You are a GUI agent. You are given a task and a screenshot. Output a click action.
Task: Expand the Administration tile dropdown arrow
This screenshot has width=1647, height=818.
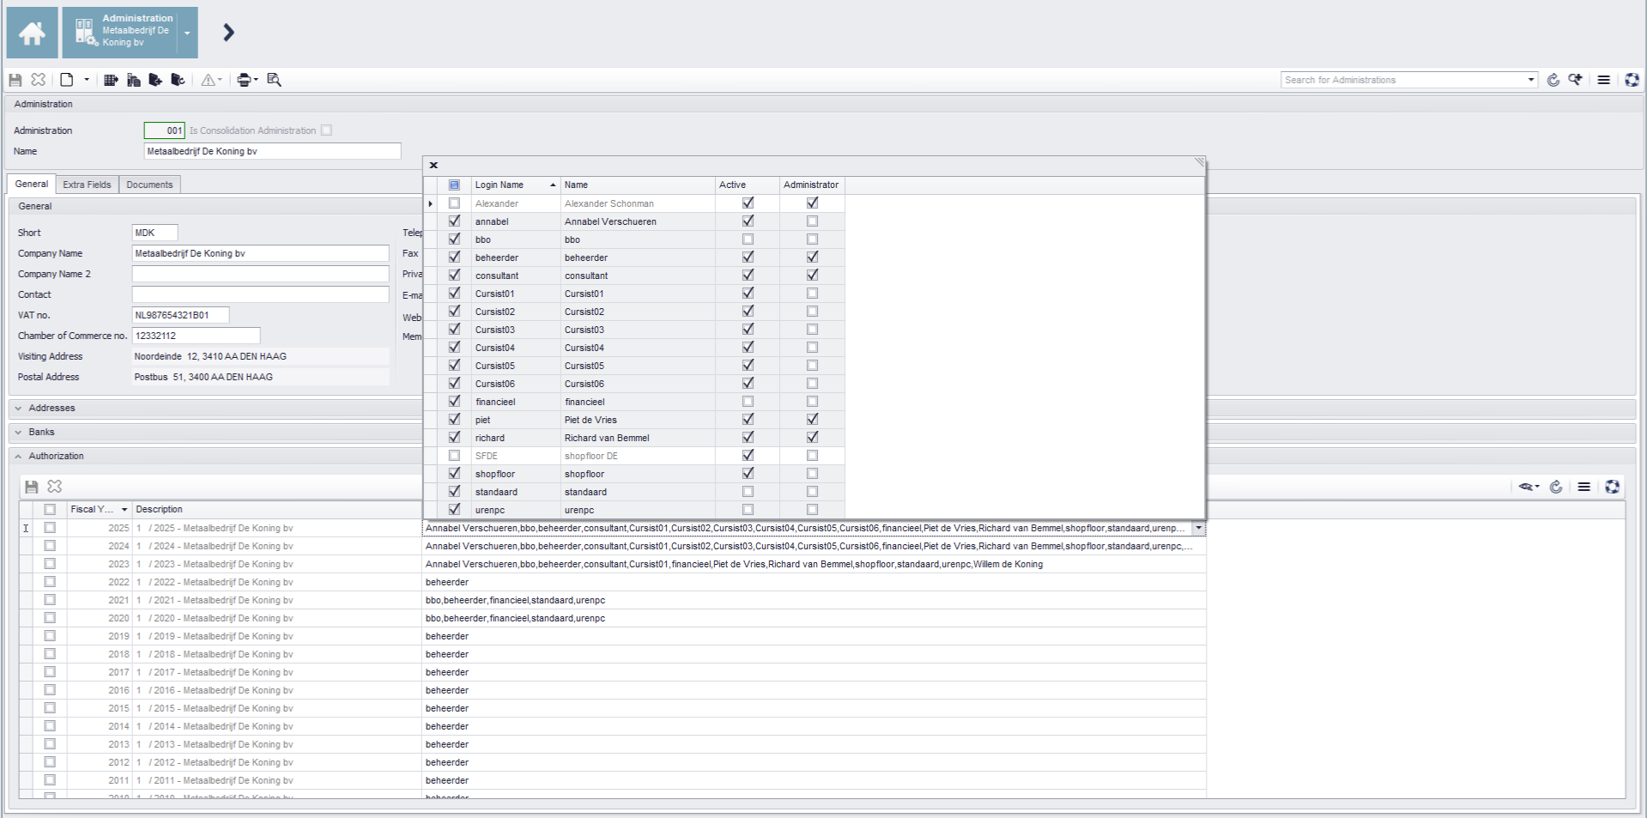tap(187, 33)
